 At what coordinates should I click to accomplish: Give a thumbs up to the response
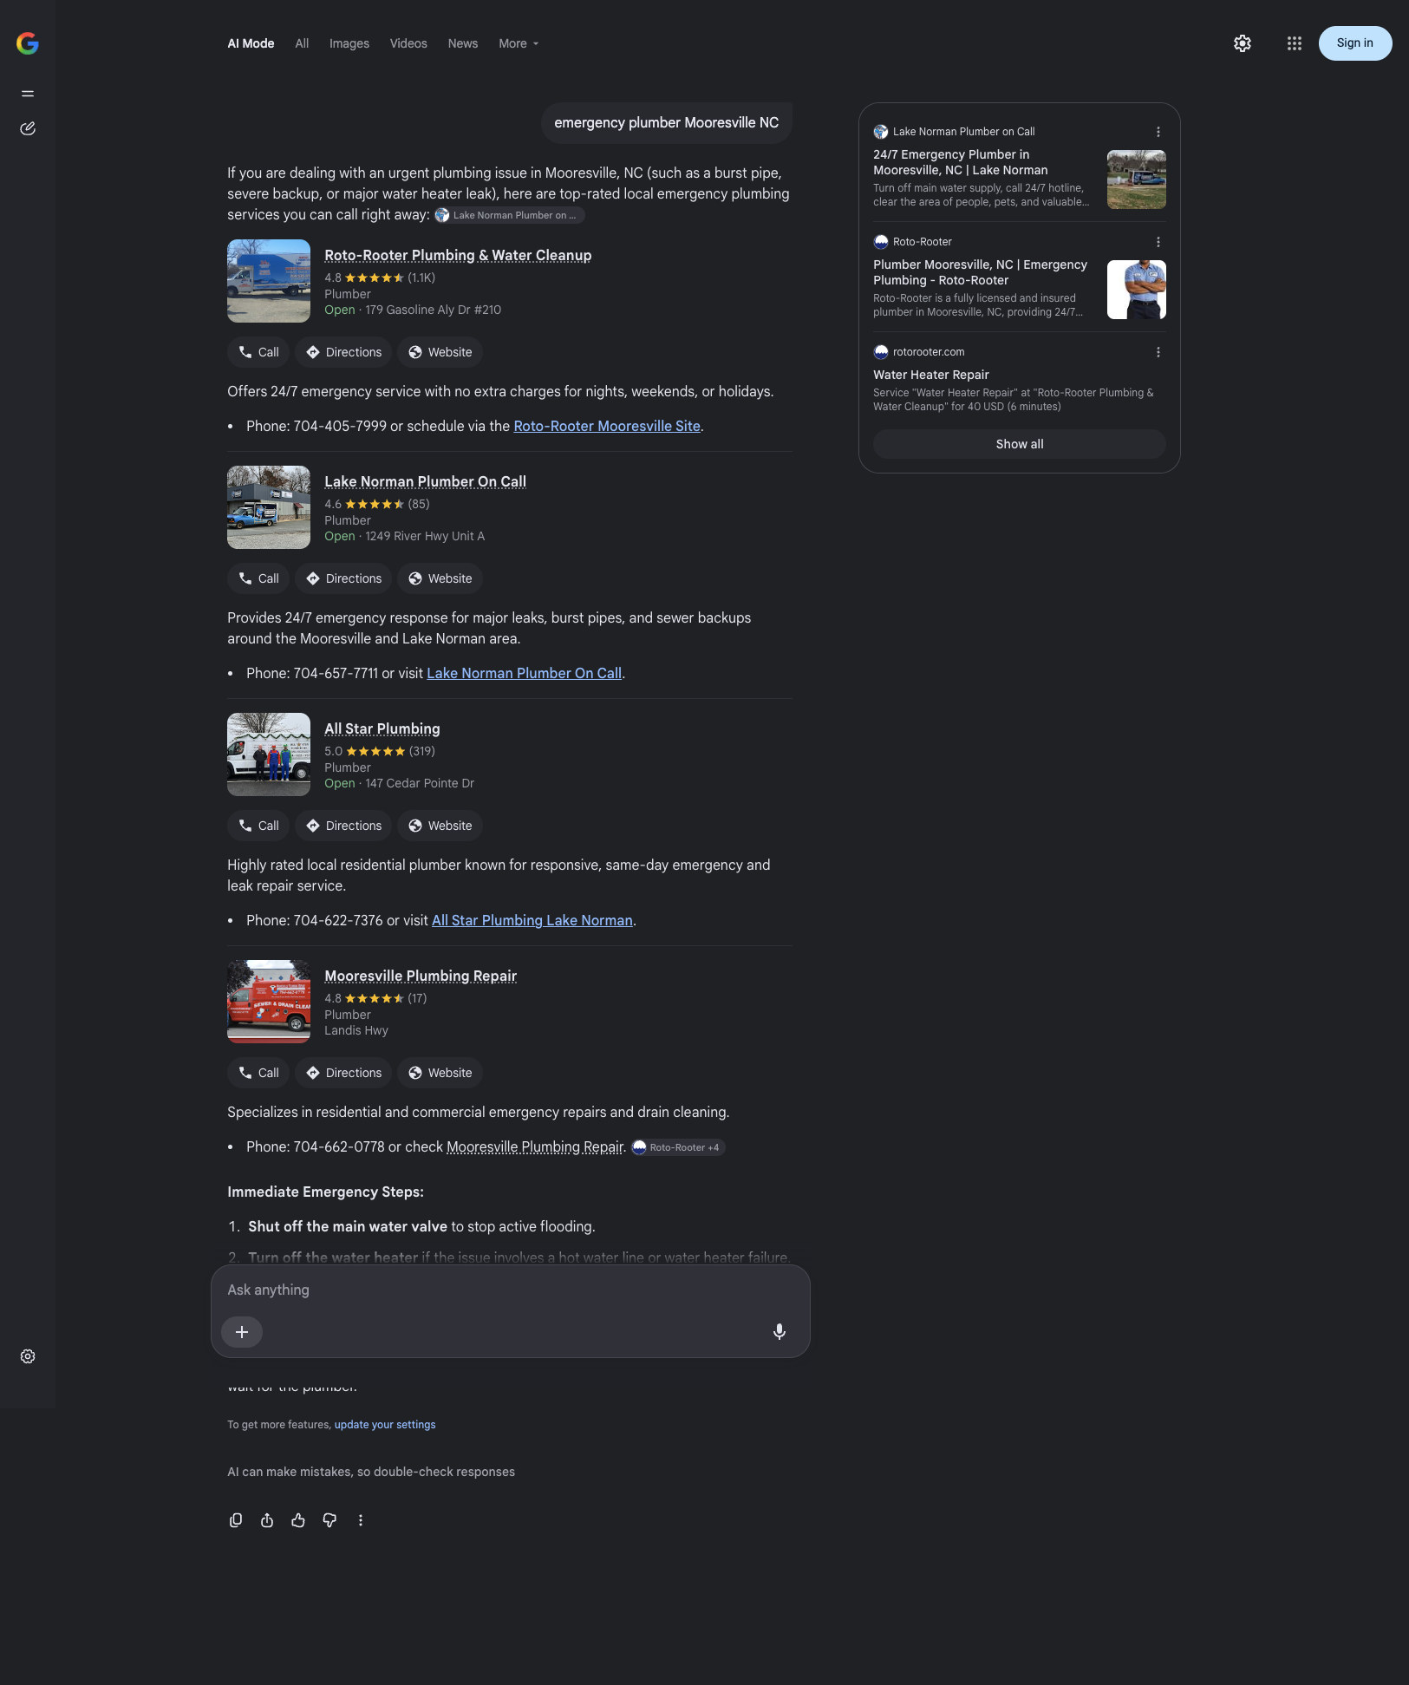point(298,1520)
